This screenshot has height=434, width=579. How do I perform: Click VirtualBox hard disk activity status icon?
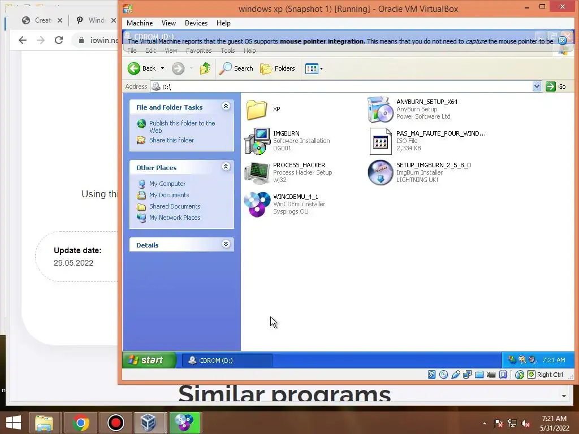click(431, 375)
